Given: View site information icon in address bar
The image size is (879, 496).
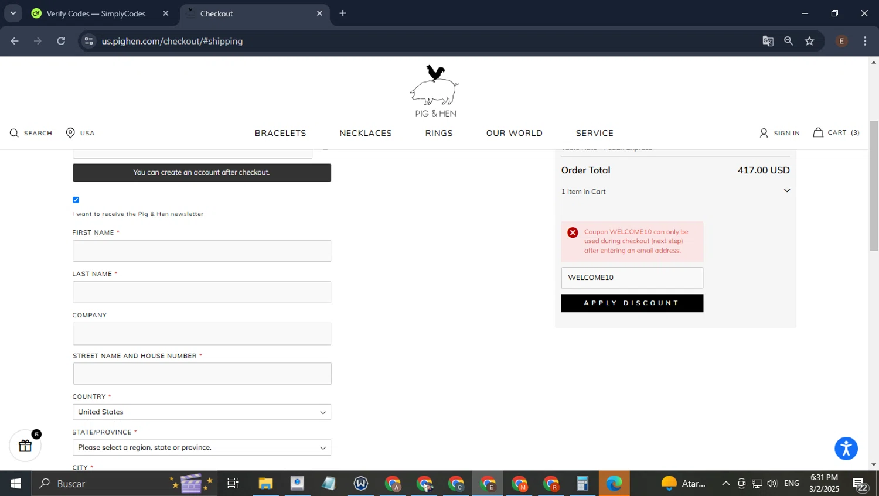Looking at the screenshot, I should pos(88,41).
